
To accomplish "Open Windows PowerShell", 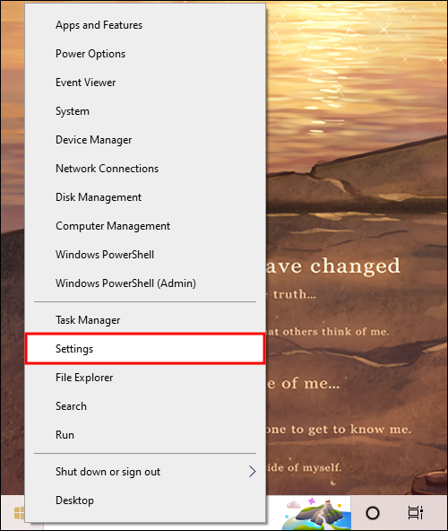I will coord(145,255).
